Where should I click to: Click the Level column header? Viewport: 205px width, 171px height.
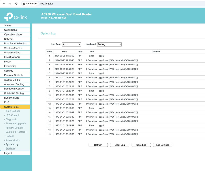tap(91, 52)
